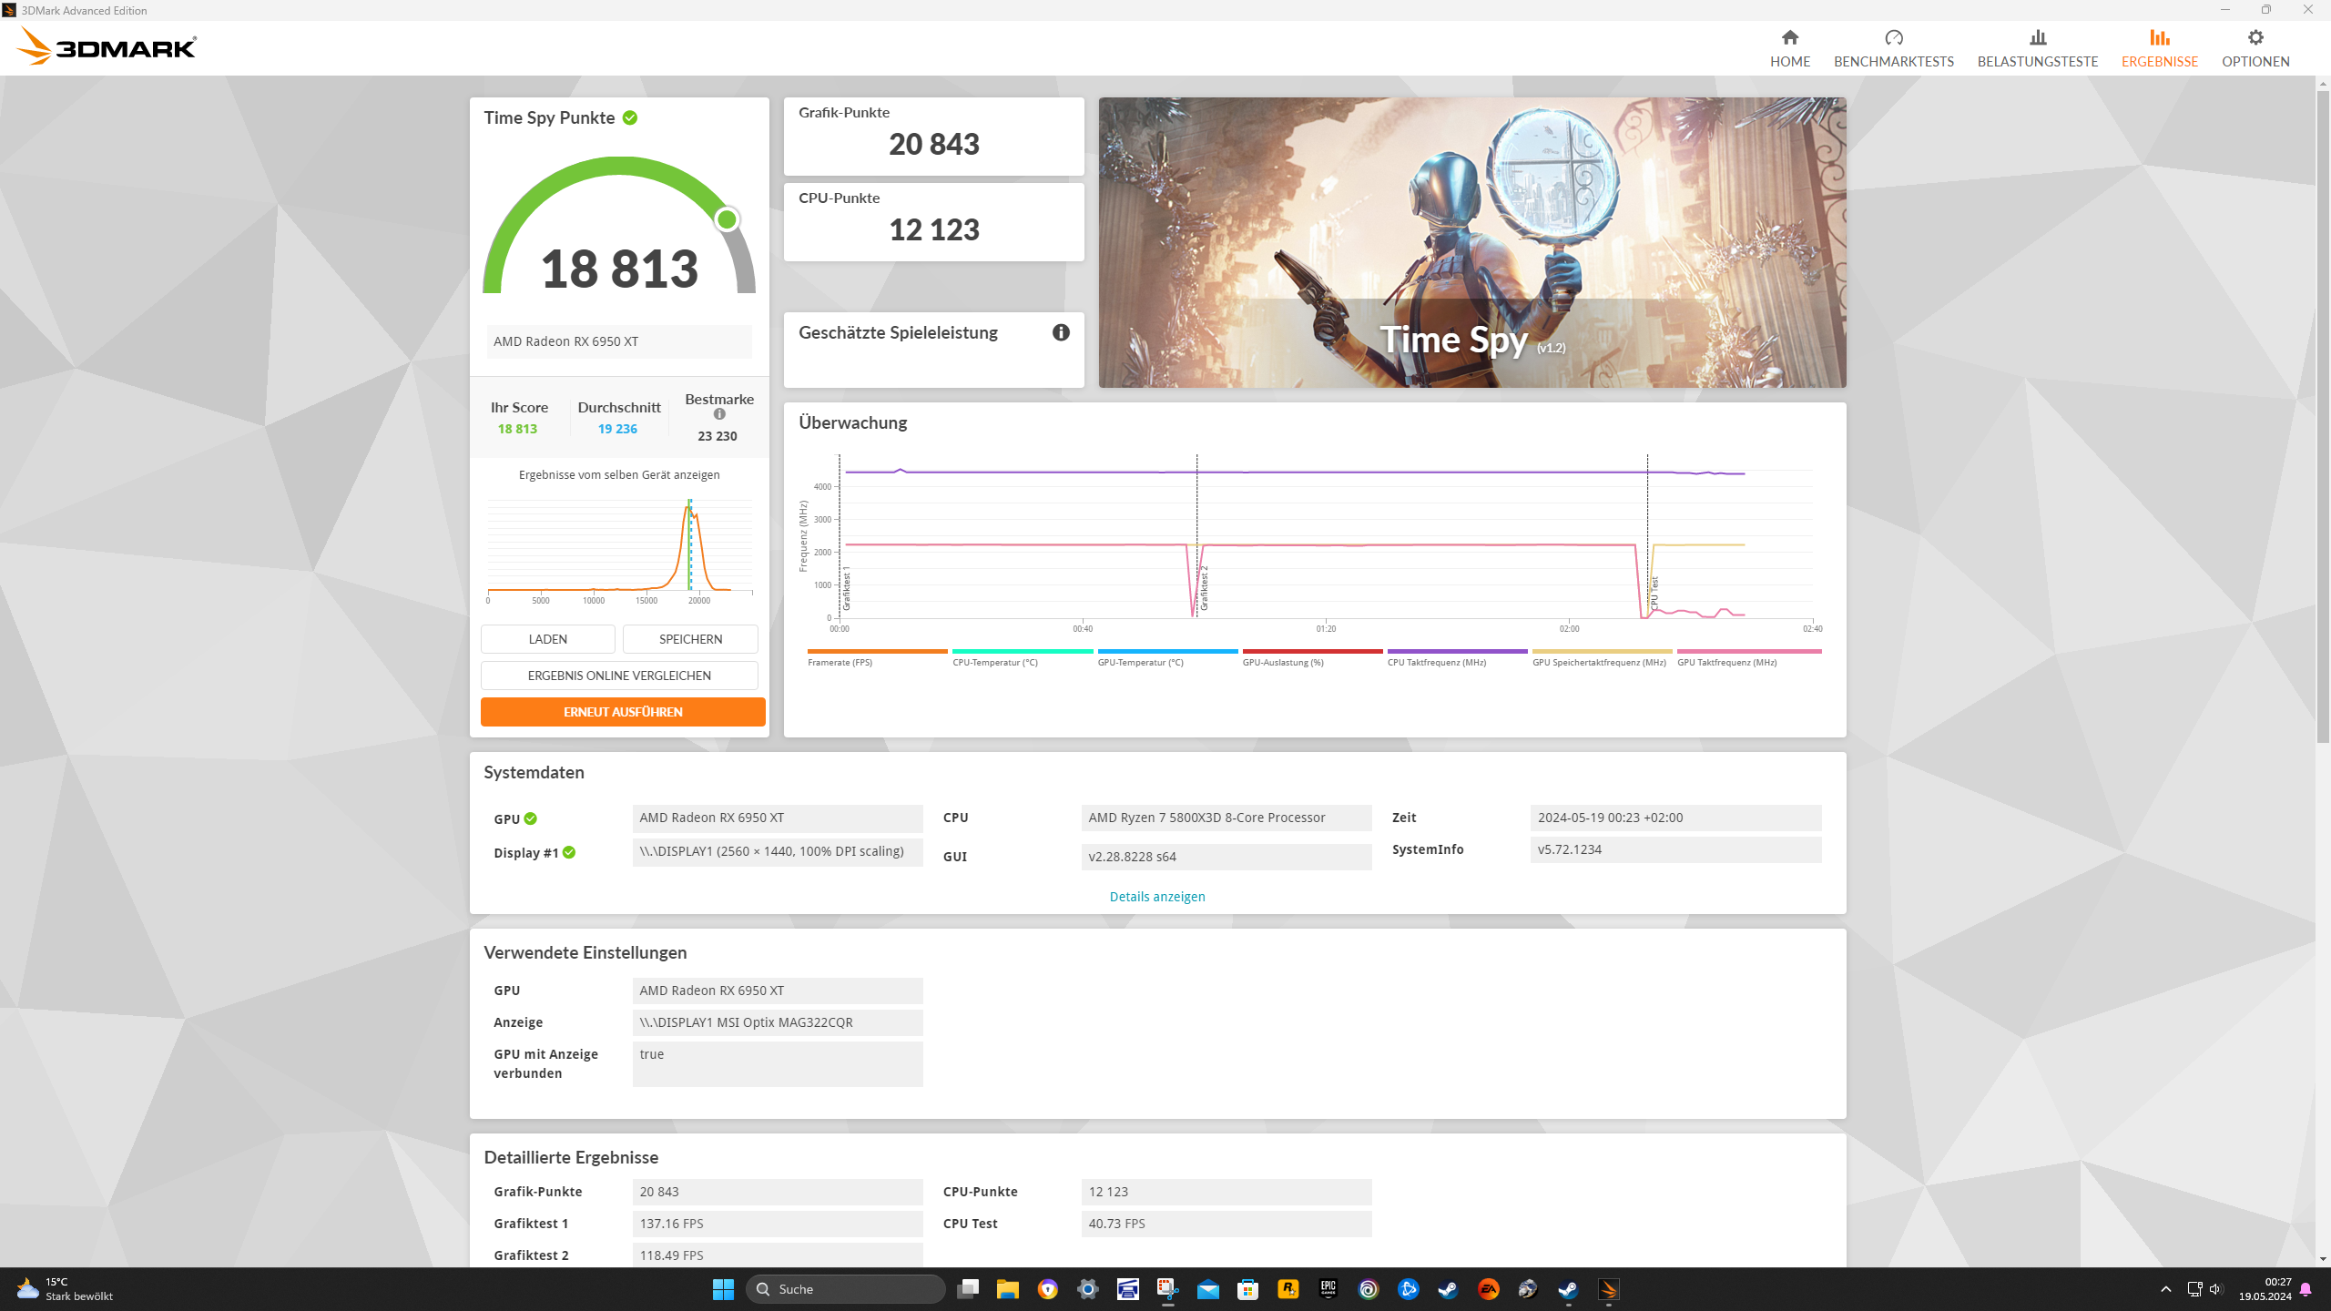Click the Time Spy banner image
Image resolution: width=2331 pixels, height=1311 pixels.
click(x=1471, y=242)
